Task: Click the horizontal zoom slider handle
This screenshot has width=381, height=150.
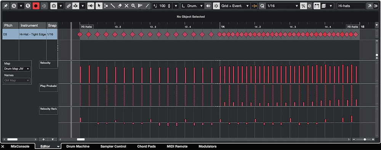Action: point(365,139)
